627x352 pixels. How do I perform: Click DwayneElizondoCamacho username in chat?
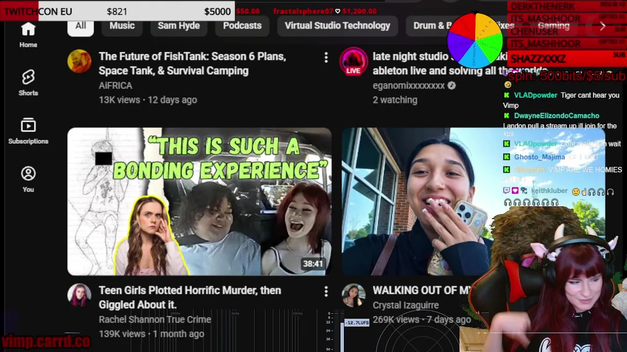click(556, 116)
